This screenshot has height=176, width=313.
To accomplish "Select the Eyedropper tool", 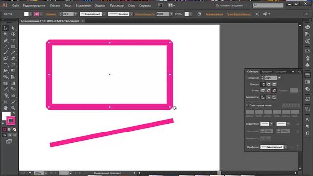I will pos(5,89).
